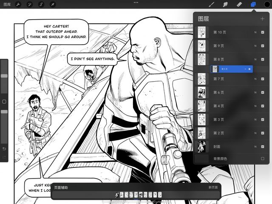Click the blue dragged 第 5 页 layer

point(232,69)
